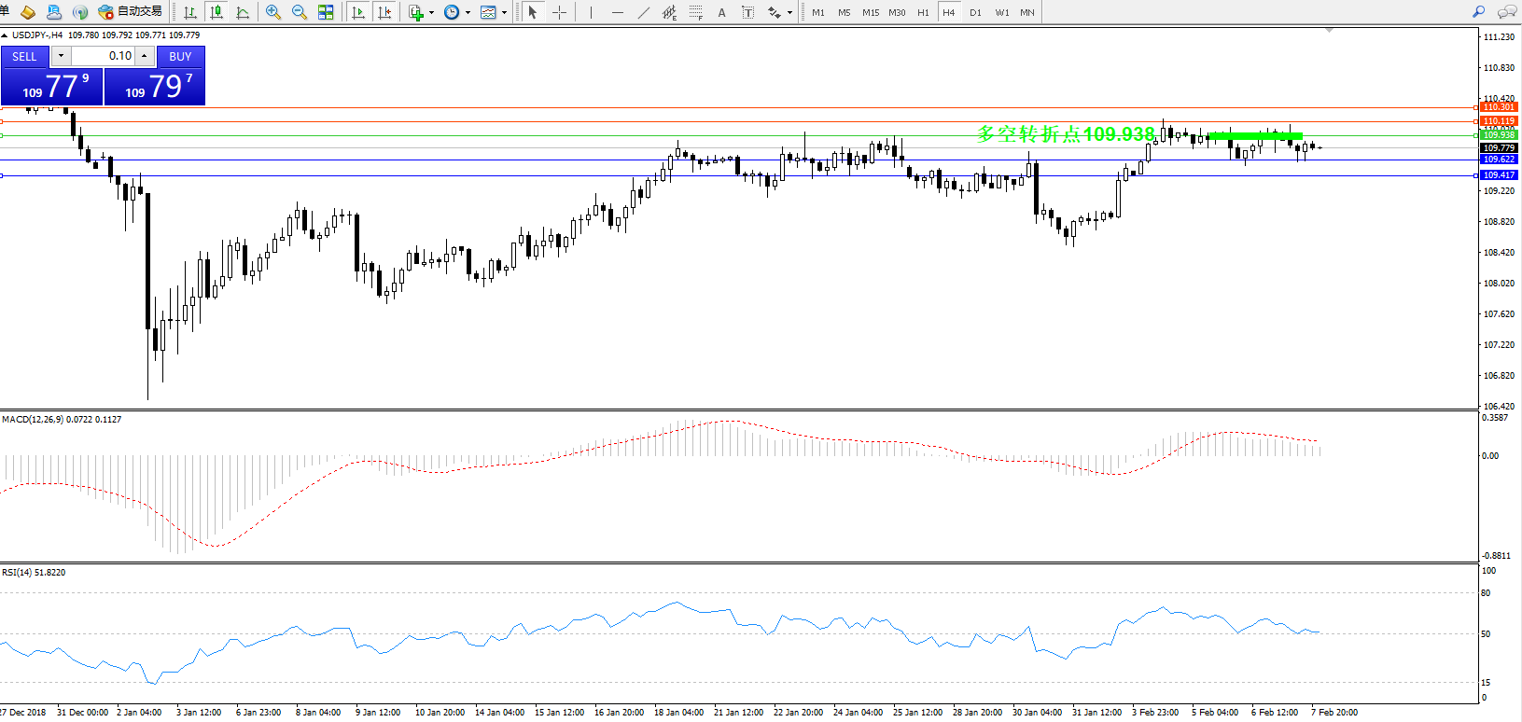Switch to the M15 timeframe

point(870,12)
